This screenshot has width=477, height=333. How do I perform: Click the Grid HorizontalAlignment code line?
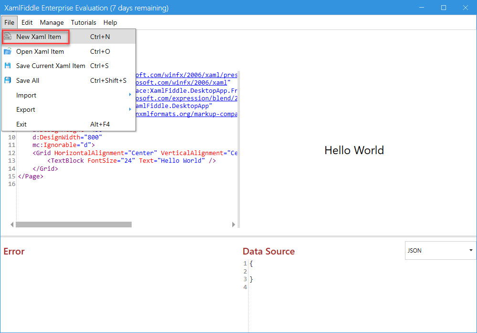pos(135,153)
